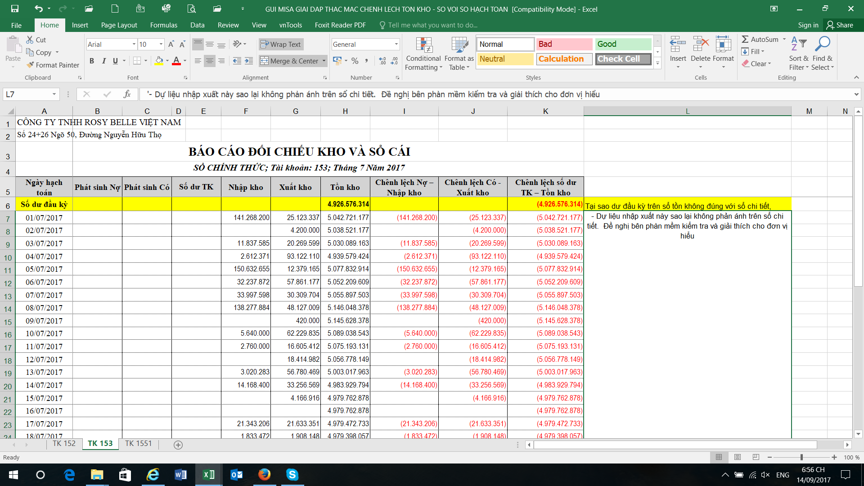Open the Borders icon in Font group
Viewport: 864px width, 486px height.
(137, 61)
